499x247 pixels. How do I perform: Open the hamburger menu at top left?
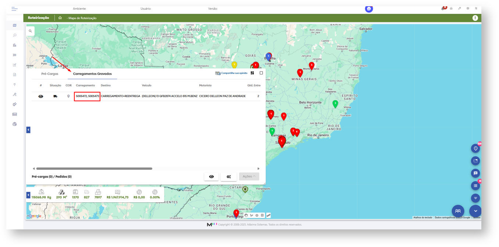pos(14,9)
